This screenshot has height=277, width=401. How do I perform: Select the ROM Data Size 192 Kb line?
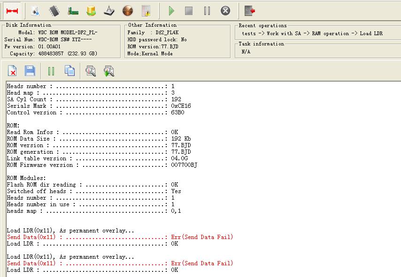(x=99, y=139)
